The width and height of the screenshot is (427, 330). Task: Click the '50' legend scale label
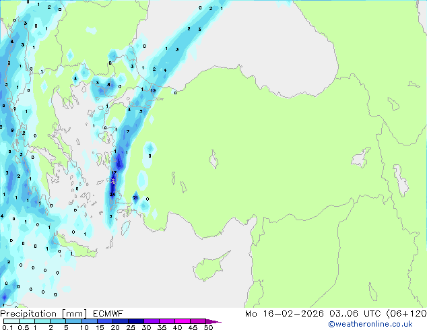208,327
